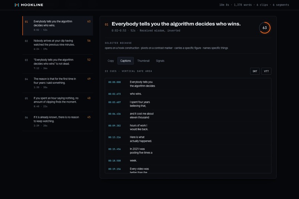Click caption cue timestamp 00:13.216
This screenshot has height=199, width=299.
(x=114, y=137)
